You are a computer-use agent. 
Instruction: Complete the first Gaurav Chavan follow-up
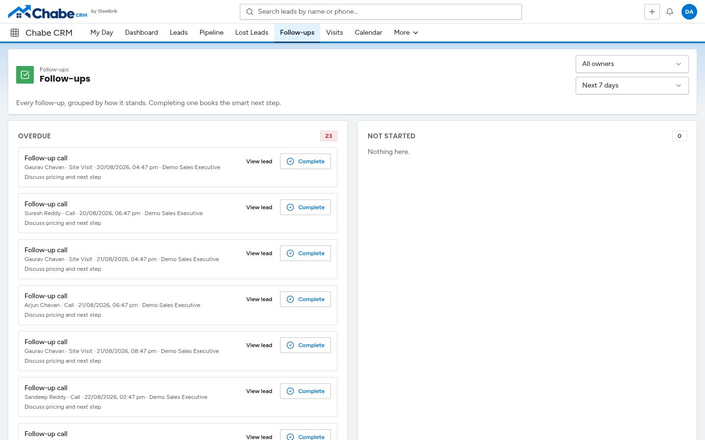[x=305, y=161]
